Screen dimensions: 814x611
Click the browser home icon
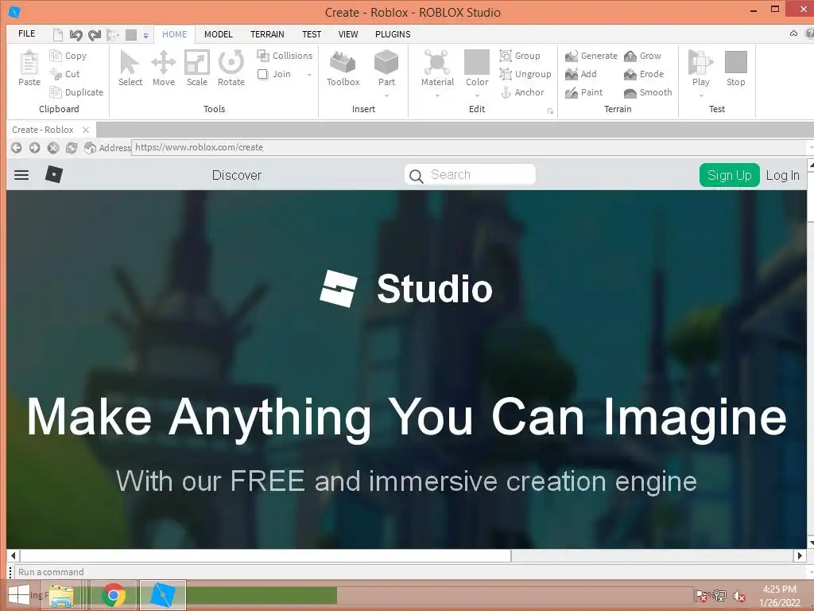90,148
